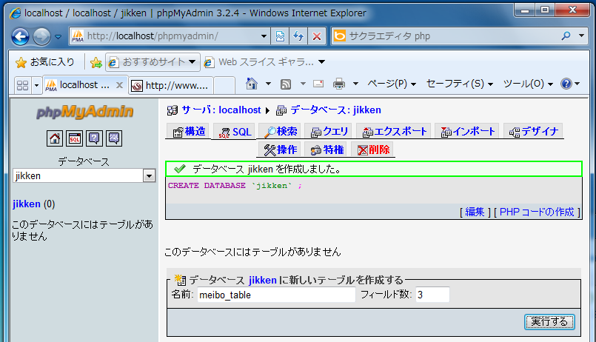Click the Print icon in command bar

[339, 84]
